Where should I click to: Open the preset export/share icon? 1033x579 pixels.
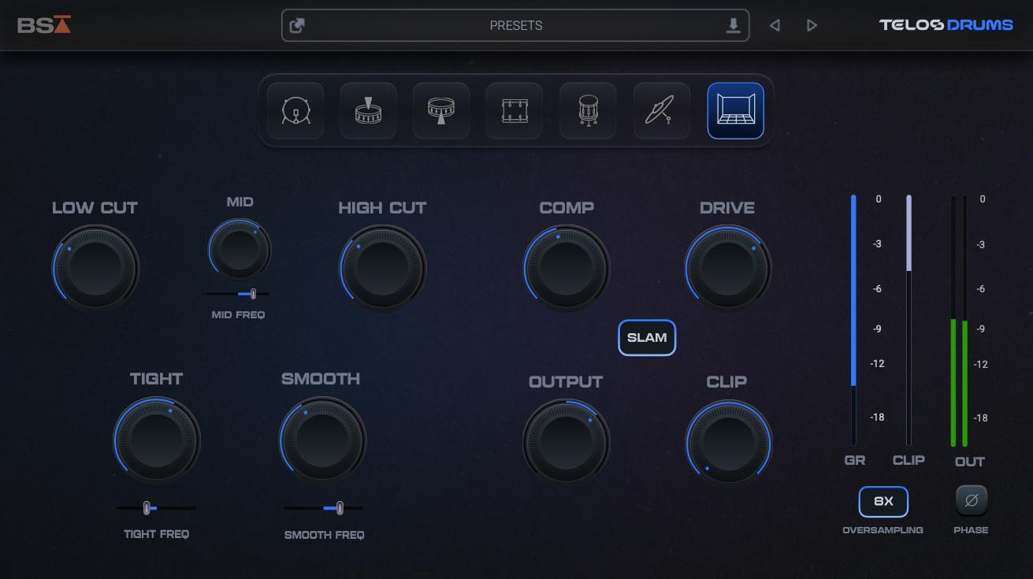[x=298, y=25]
